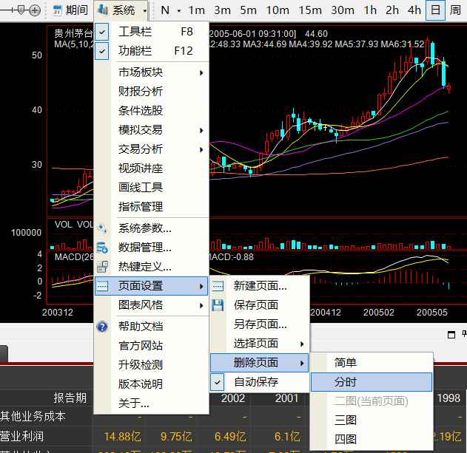Choose 财报分析 from the system menu
Screen dimensions: 467x453
141,92
